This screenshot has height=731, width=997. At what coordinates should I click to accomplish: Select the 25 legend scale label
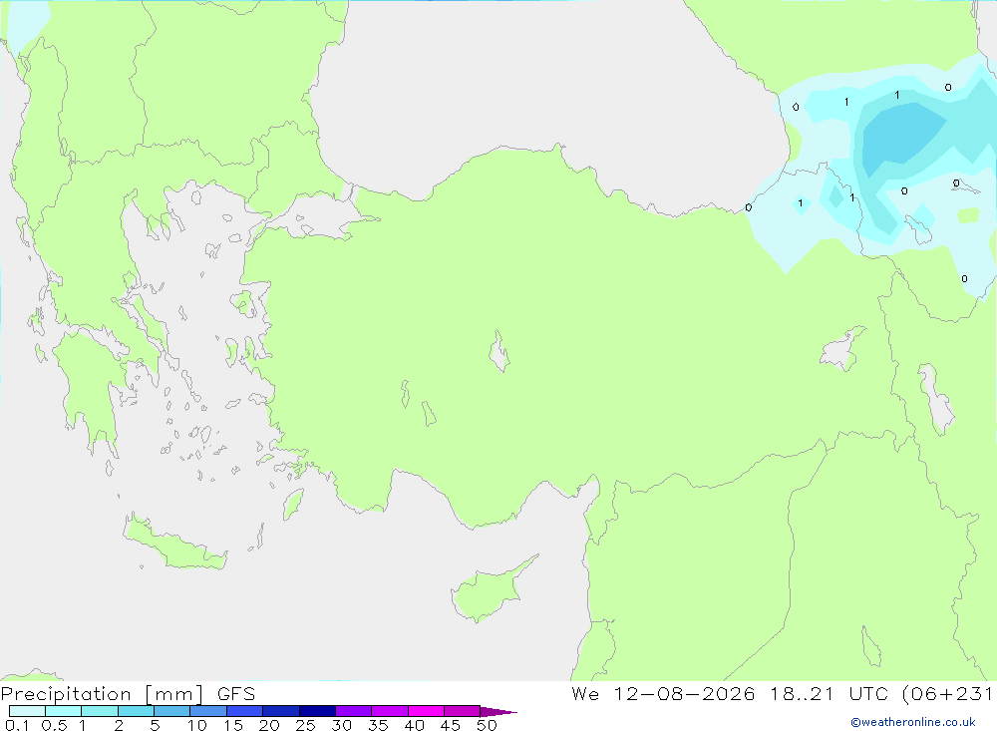pyautogui.click(x=305, y=725)
